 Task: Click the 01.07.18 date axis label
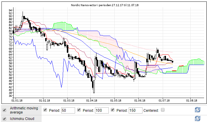pos(164,101)
